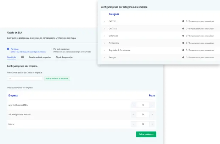Click info icon in CATTST2 row
Screen dimensions: 220x144
[x=183, y=28]
